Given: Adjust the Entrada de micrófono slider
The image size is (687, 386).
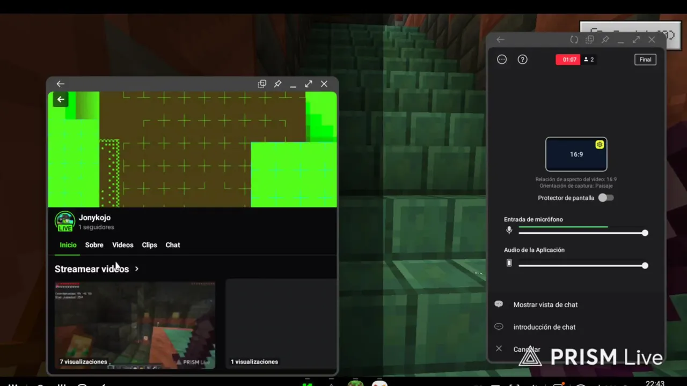Looking at the screenshot, I should pos(583,233).
